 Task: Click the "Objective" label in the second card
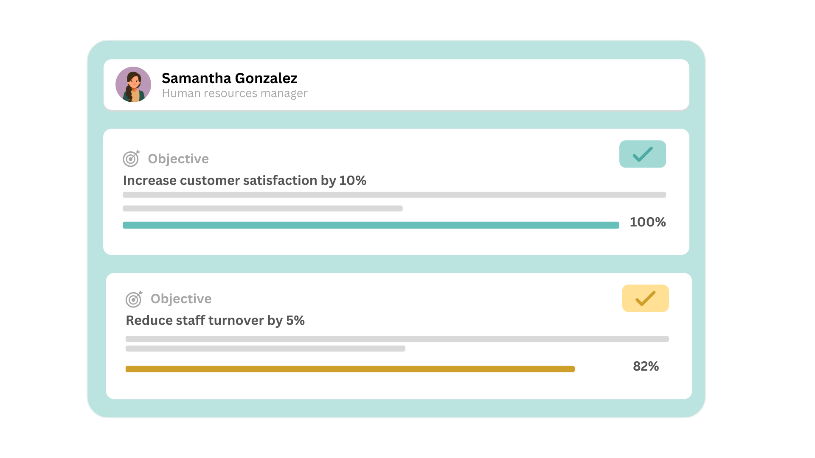click(181, 299)
